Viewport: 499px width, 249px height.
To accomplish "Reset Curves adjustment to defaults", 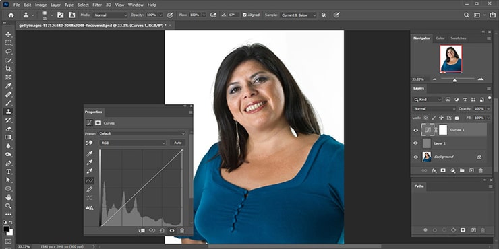I will coord(162,231).
